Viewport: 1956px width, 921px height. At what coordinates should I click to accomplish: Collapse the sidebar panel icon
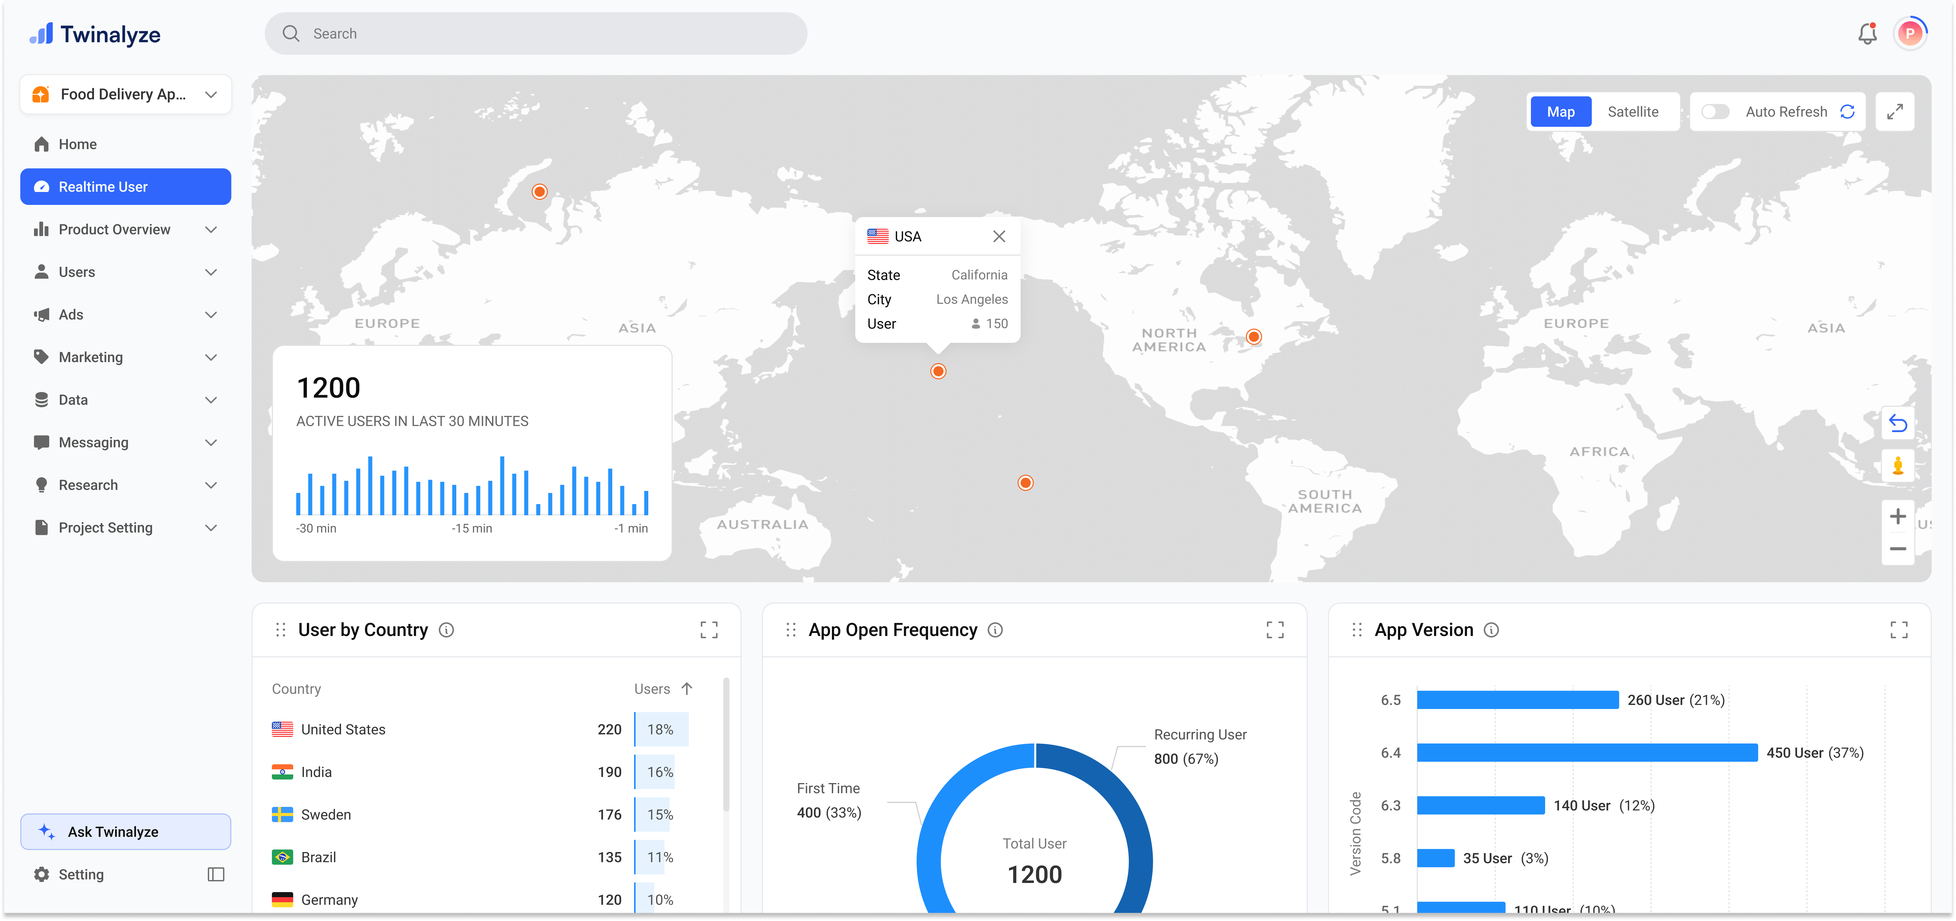click(216, 875)
